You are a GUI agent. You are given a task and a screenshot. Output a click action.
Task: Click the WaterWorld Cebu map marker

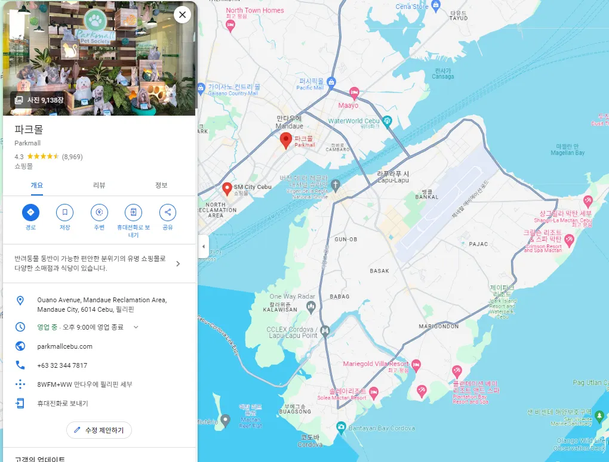[387, 122]
